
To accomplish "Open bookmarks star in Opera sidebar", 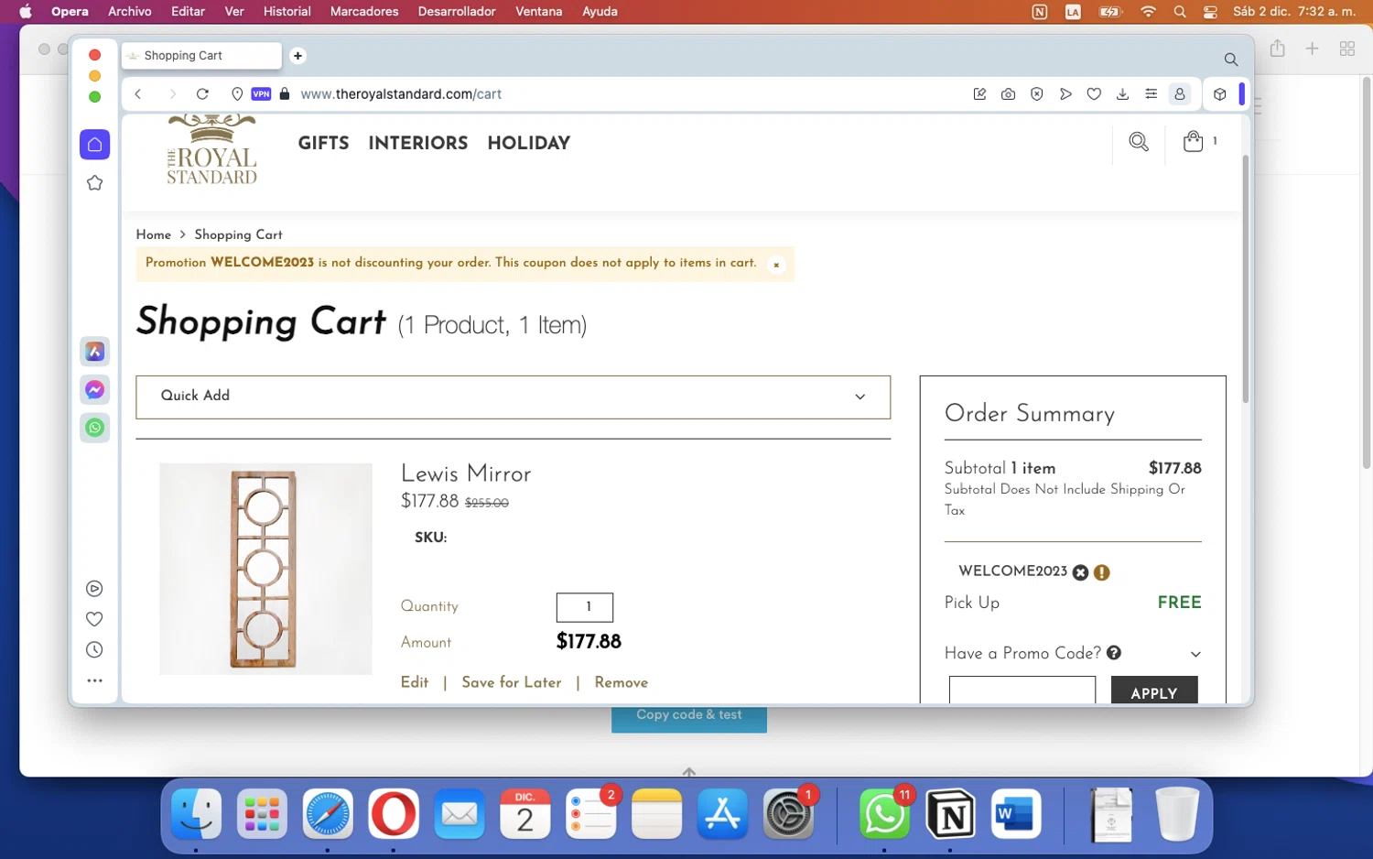I will coord(94,183).
